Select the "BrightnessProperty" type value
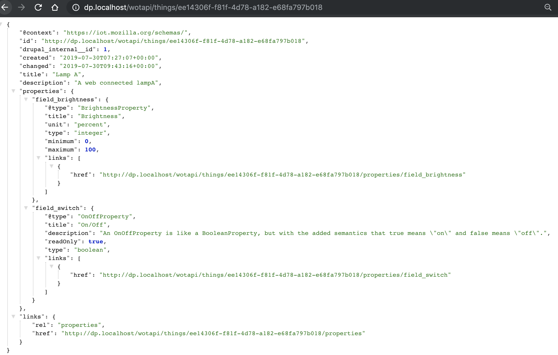The image size is (558, 355). pos(114,108)
